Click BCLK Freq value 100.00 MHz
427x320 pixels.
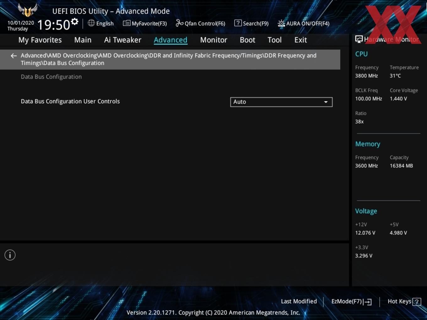[x=369, y=99]
